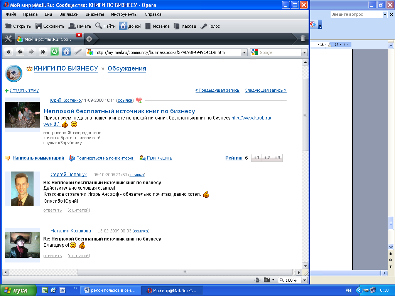Click the Пригласить link
395x296 pixels.
click(x=160, y=158)
